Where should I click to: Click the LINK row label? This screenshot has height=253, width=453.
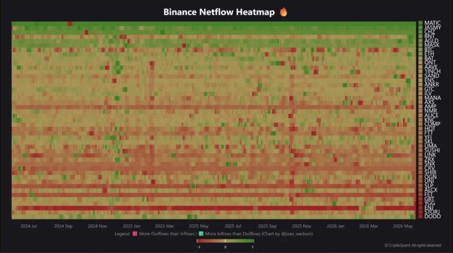click(430, 155)
